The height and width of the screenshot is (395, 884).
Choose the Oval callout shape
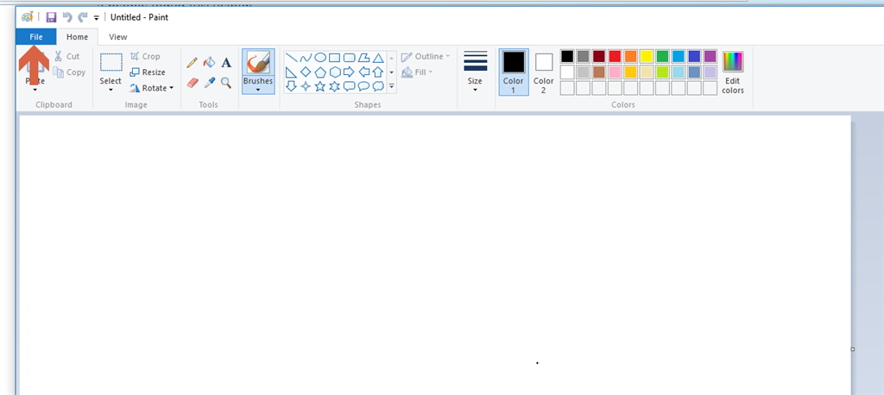click(364, 87)
